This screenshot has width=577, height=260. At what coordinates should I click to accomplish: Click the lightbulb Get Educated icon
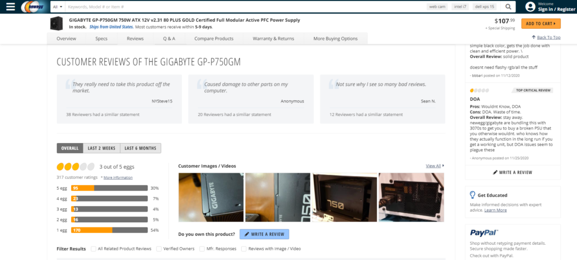[473, 195]
